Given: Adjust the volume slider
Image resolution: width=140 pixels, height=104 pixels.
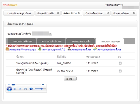Looking at the screenshot, I should tap(41, 89).
